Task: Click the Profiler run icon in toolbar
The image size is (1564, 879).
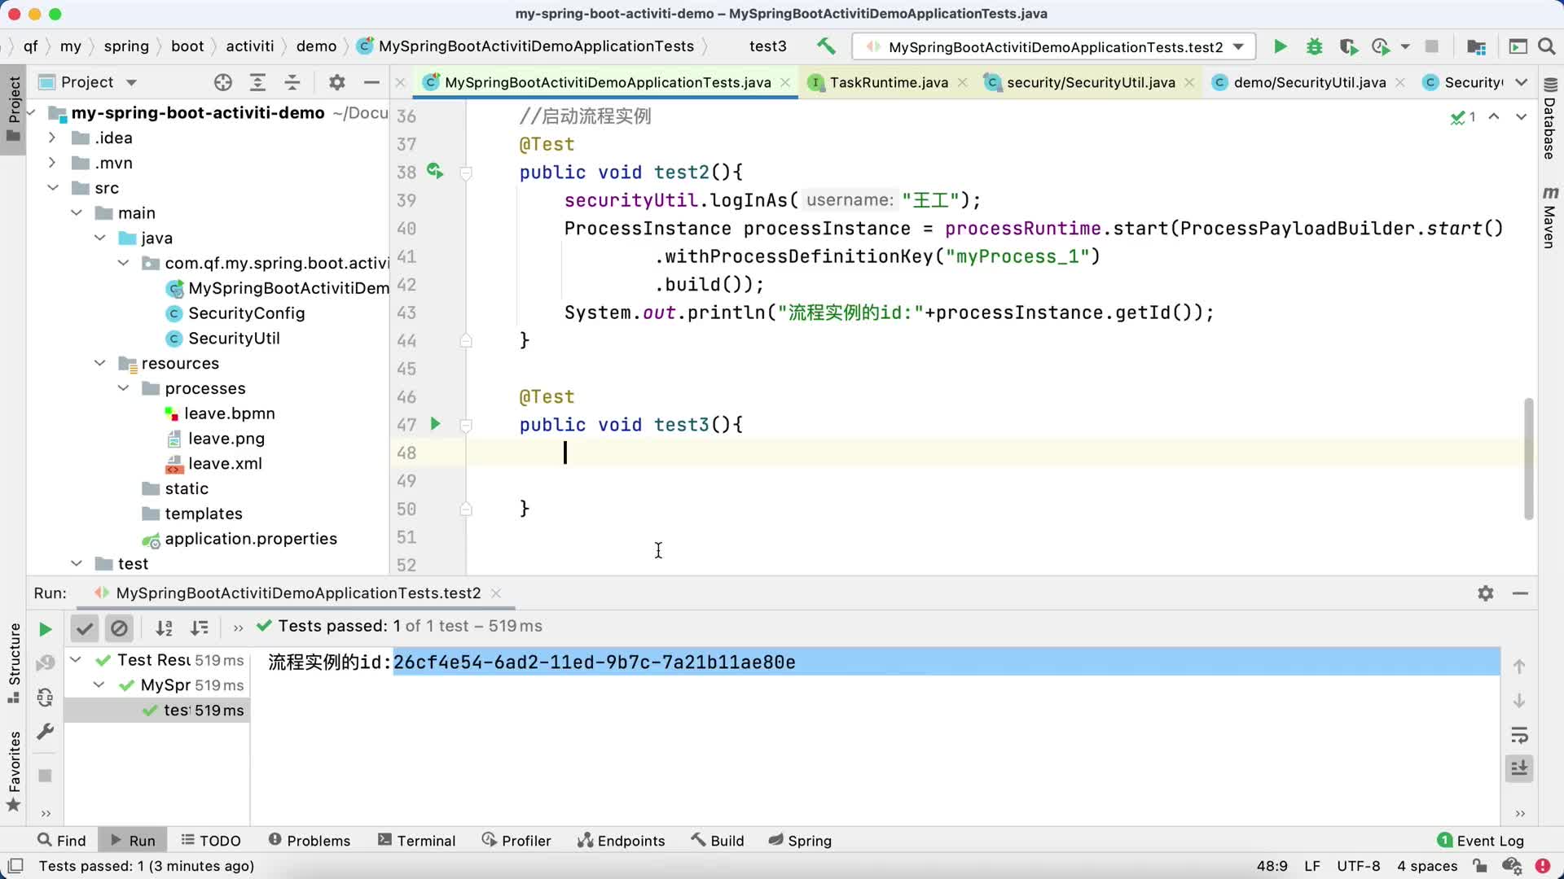Action: point(1381,46)
